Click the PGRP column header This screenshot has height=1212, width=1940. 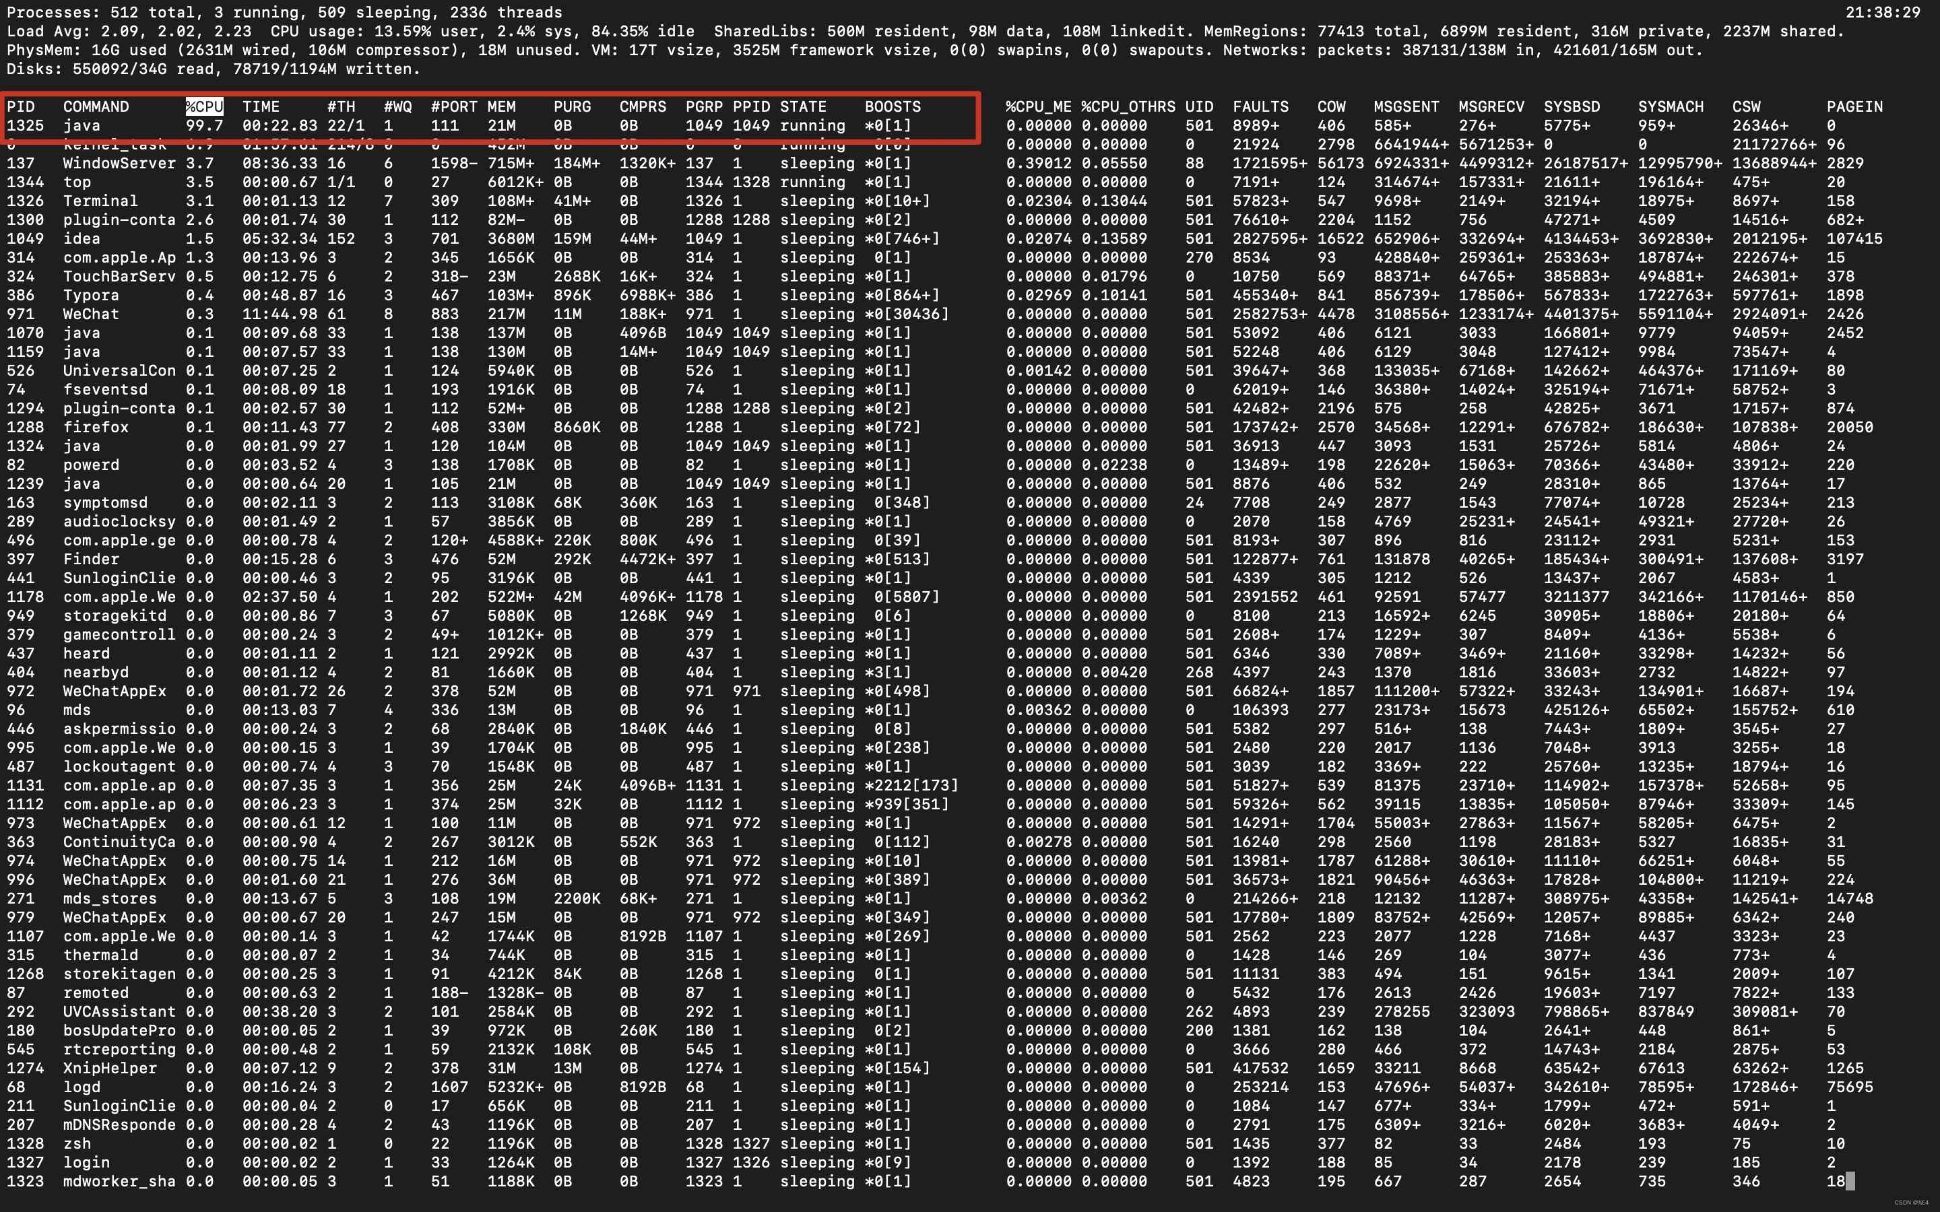(705, 106)
